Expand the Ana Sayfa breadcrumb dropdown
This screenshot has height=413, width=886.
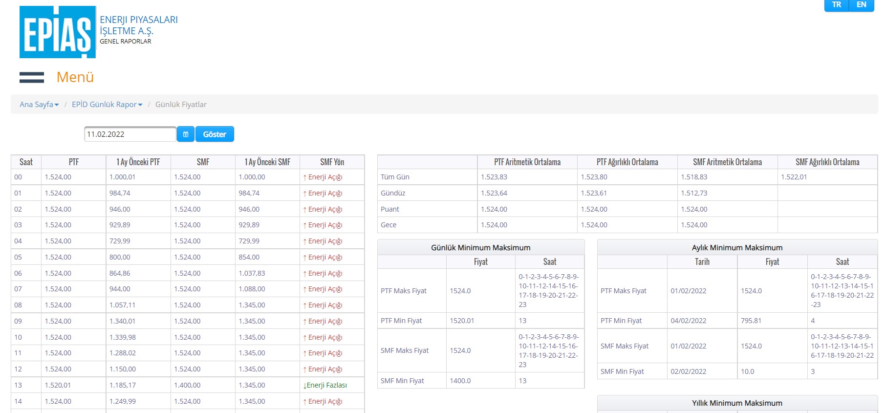pos(39,105)
